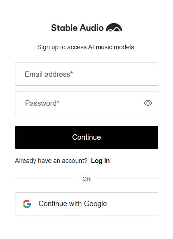Viewport: 173px width, 239px height.
Task: Click the OR divider label
Action: click(x=87, y=179)
